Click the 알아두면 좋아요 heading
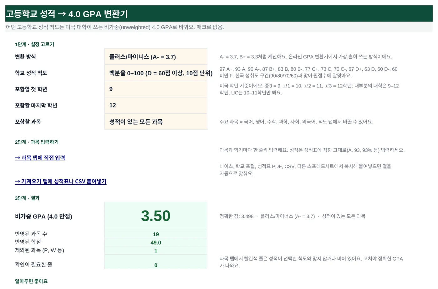 click(x=31, y=281)
